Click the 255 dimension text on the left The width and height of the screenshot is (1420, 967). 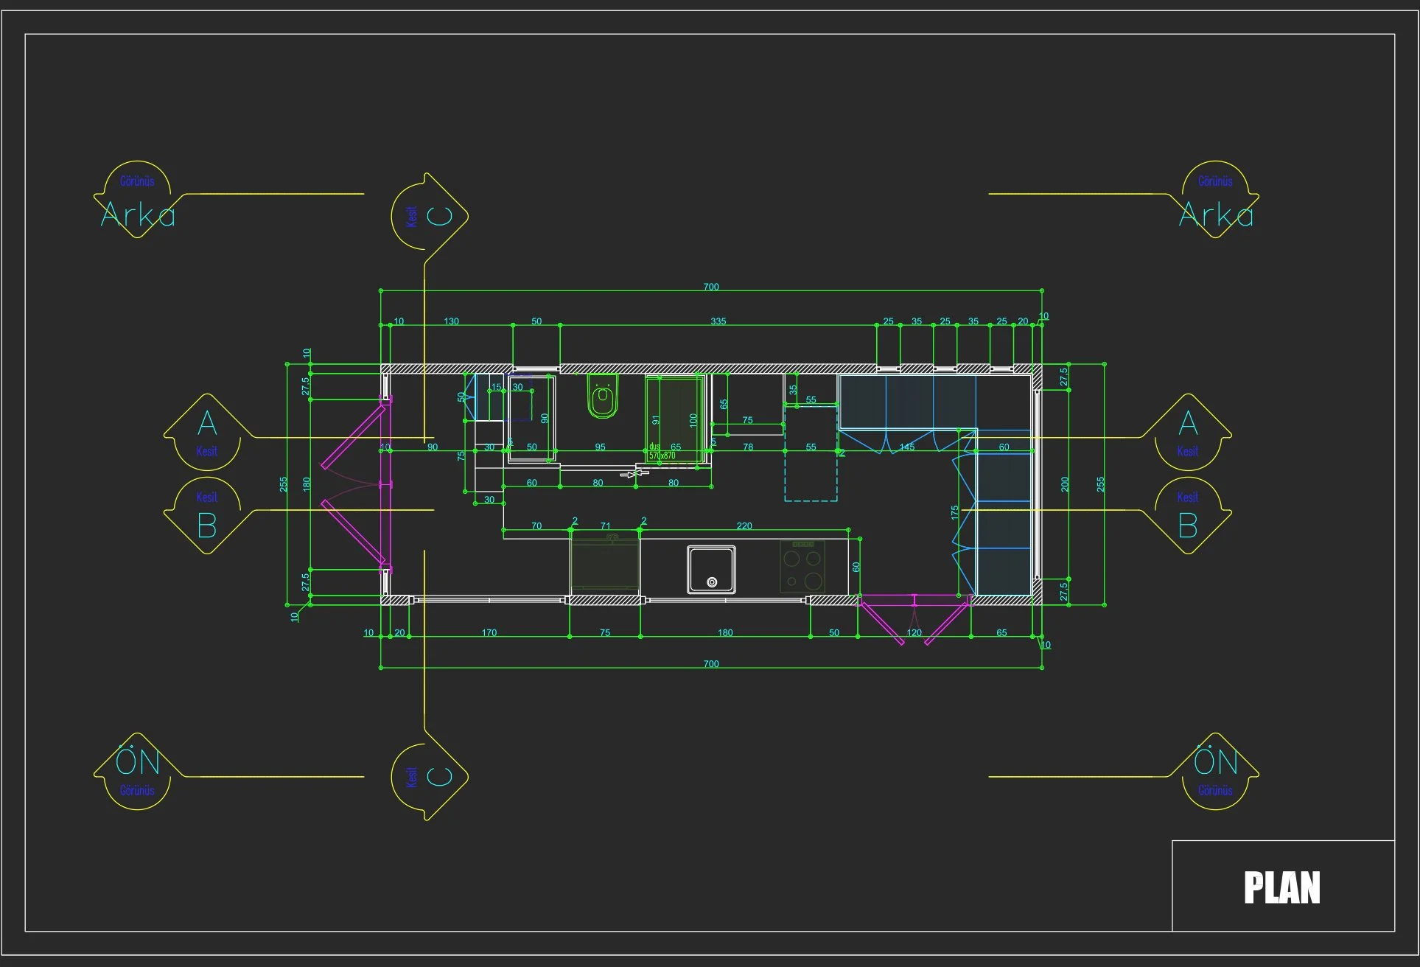[284, 484]
